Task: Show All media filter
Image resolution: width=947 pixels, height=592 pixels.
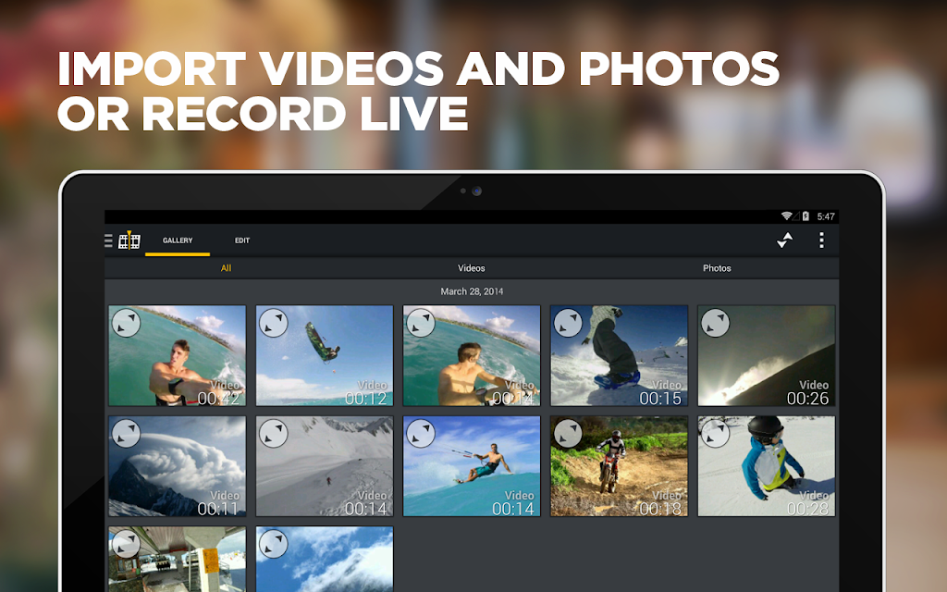Action: (x=226, y=268)
